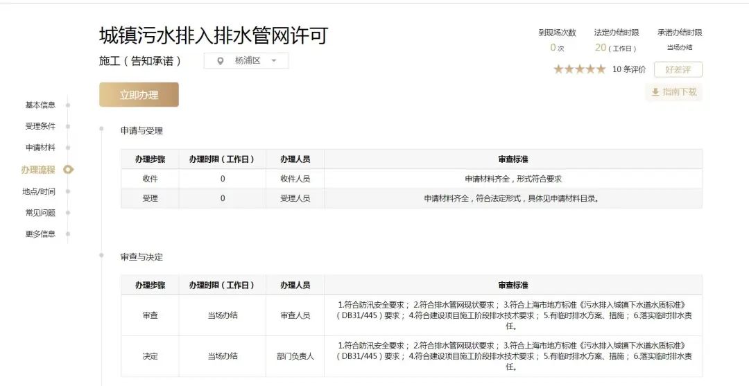Viewport: 749px width, 386px height.
Task: Click the bullet dot before 申请与受理
Action: [x=102, y=129]
